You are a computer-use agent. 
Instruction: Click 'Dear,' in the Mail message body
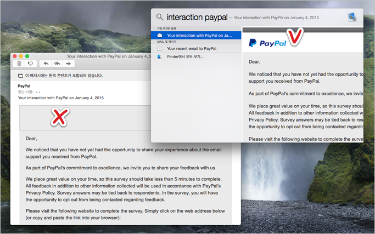tap(31, 139)
